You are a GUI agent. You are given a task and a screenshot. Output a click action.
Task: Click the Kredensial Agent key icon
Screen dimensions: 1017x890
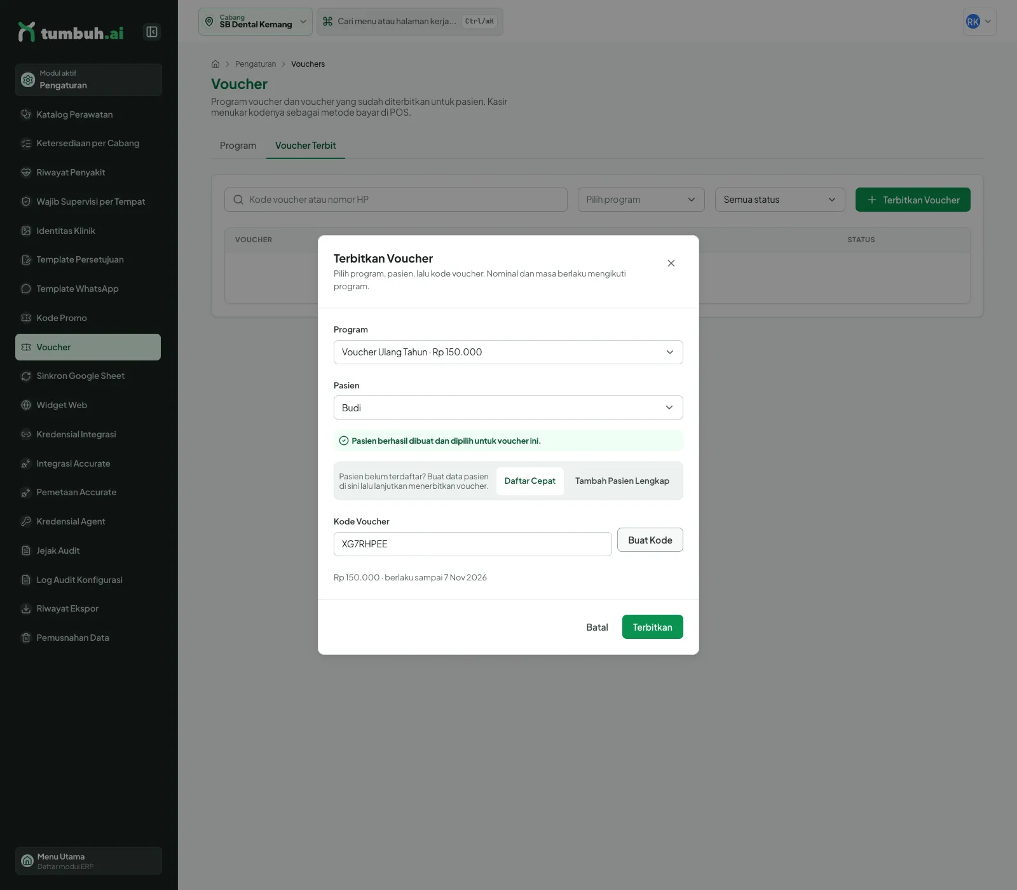click(x=26, y=521)
